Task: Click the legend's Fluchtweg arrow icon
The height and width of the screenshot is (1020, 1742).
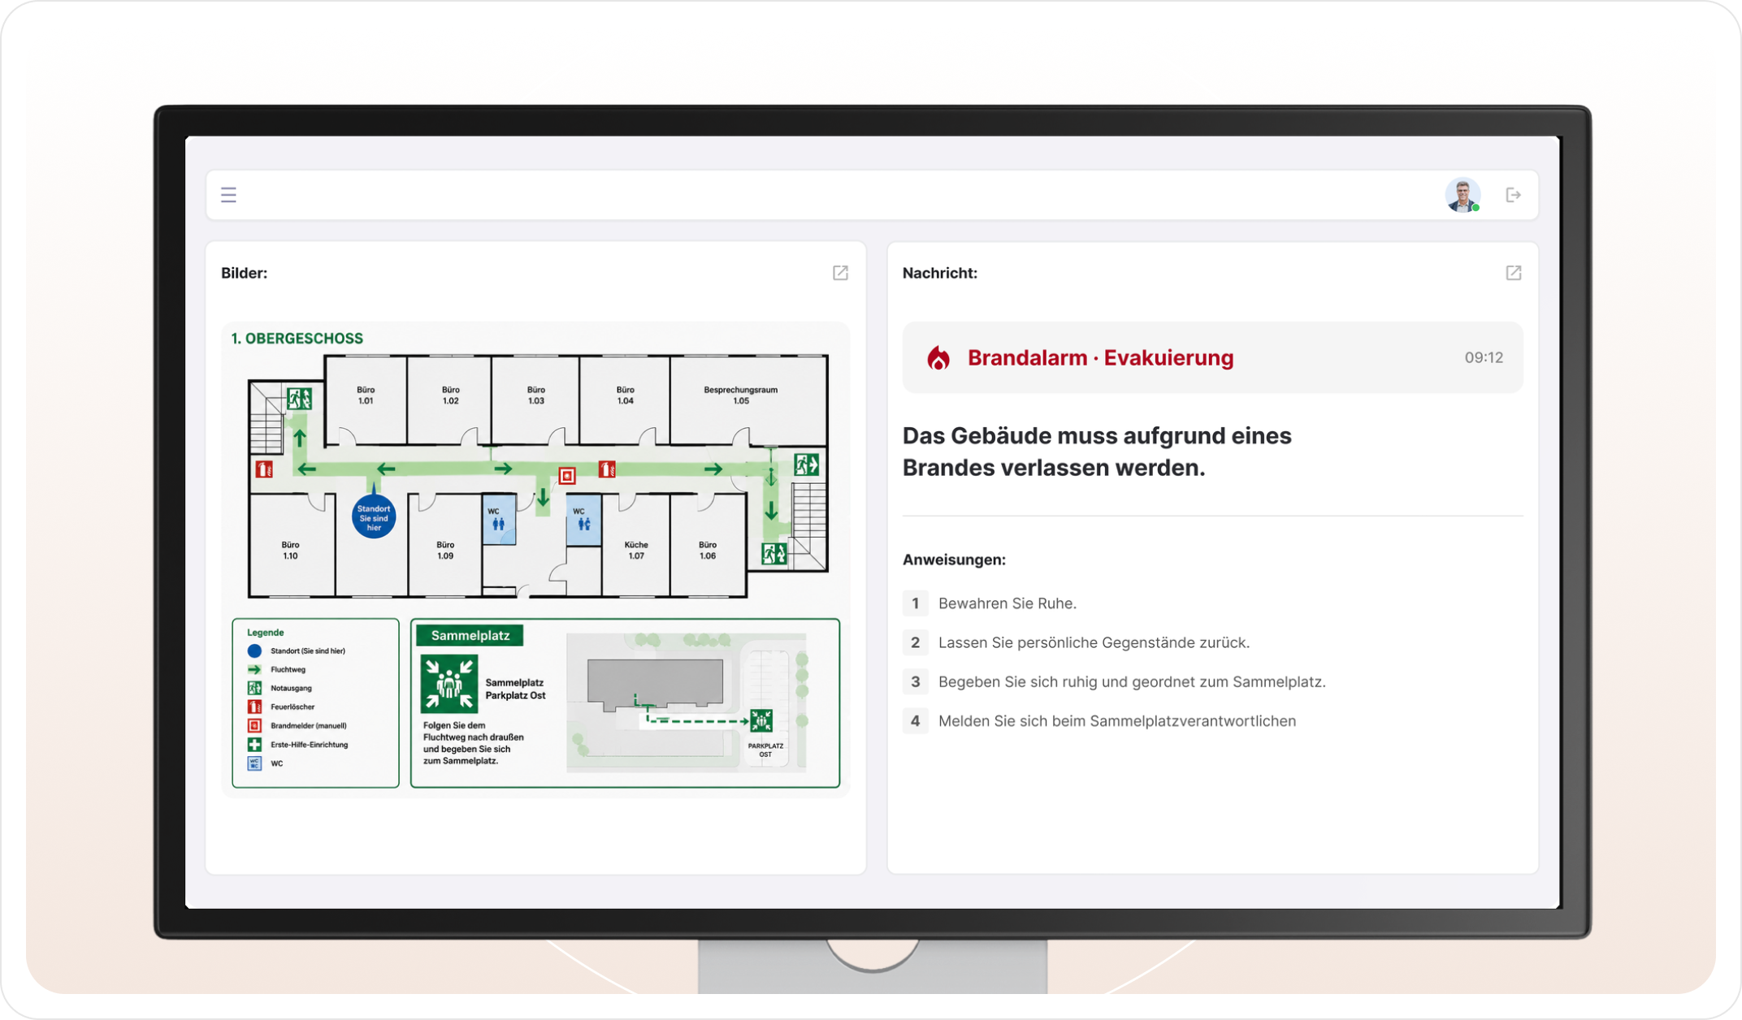Action: 254,669
